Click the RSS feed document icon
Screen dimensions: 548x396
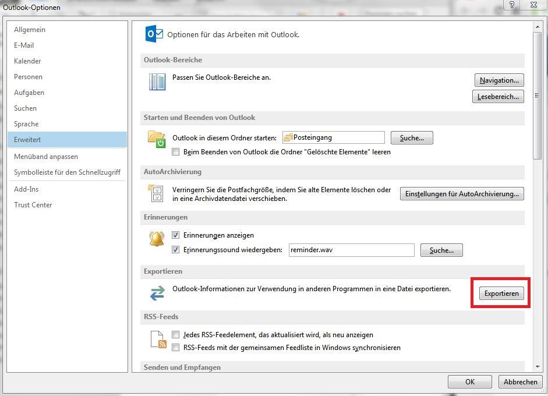click(x=158, y=339)
